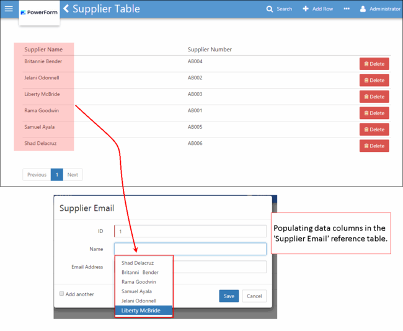Delete the Britannie Bender row
Viewport: 403px width, 331px height.
(x=374, y=64)
